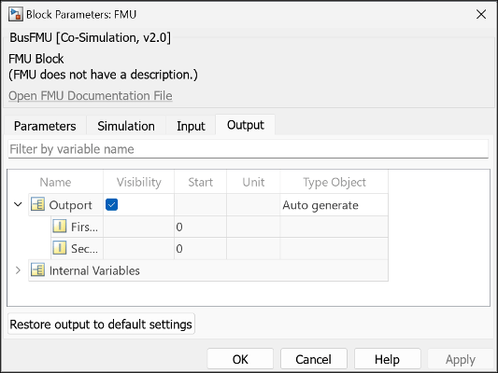Open Help for the FMU block

(387, 359)
